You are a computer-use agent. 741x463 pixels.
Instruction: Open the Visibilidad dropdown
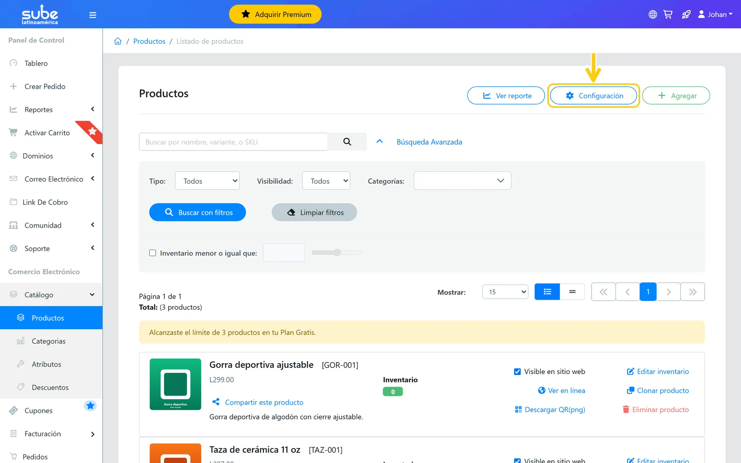click(326, 181)
